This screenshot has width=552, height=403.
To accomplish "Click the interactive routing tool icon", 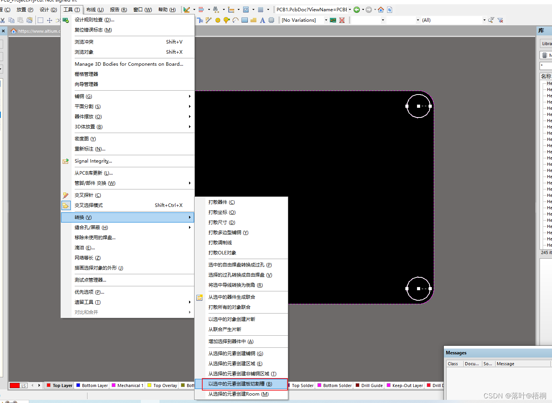I will (200, 20).
